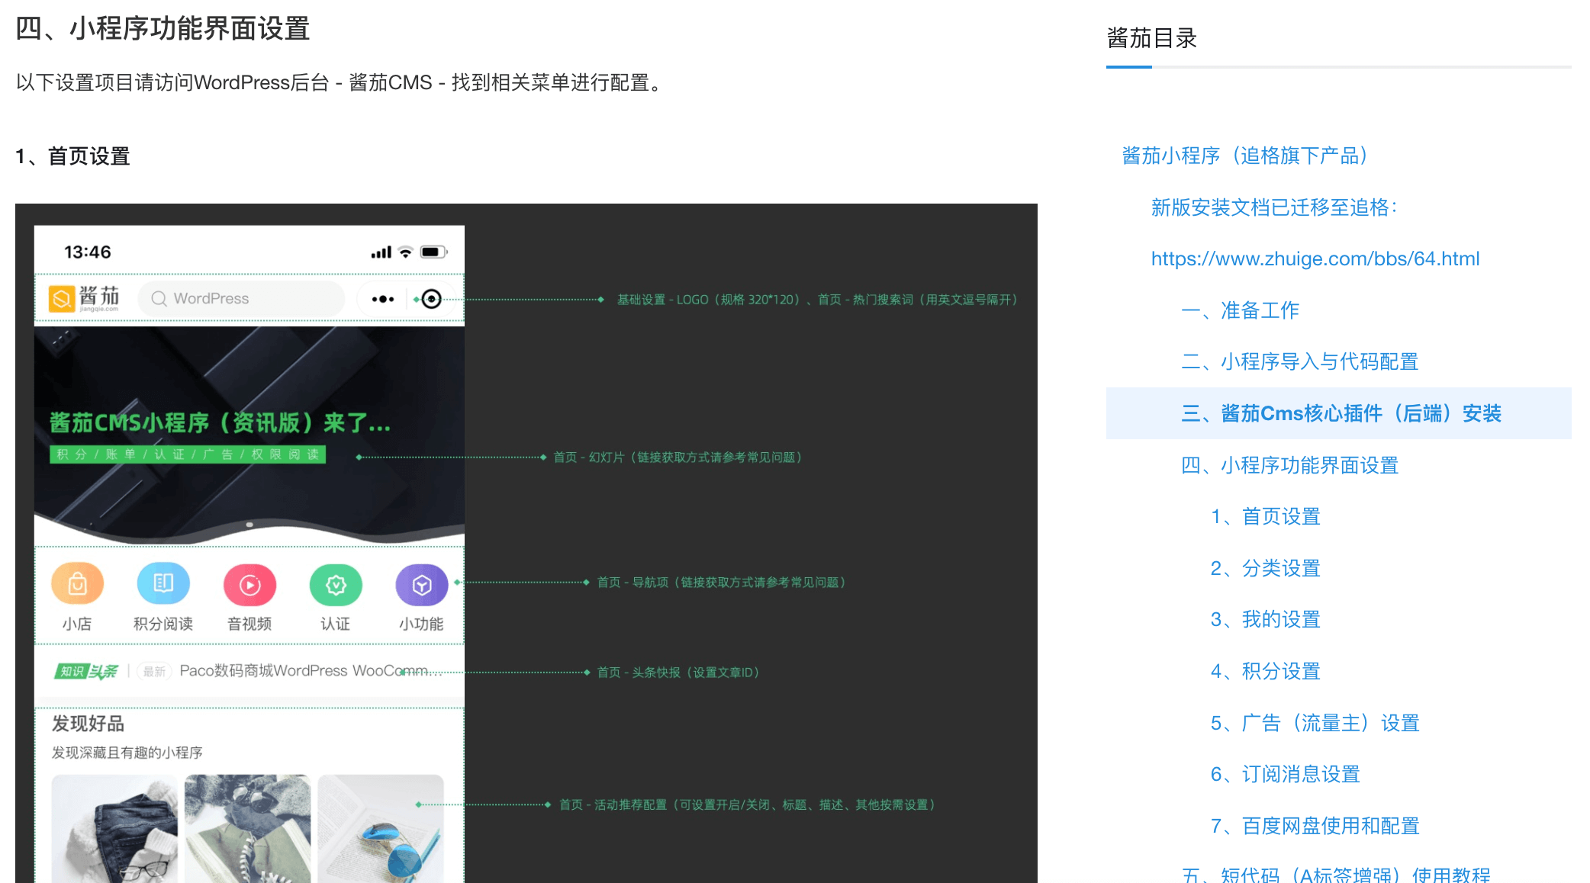Click the 认证 certification icon
Screen dimensions: 1590x883
[336, 584]
